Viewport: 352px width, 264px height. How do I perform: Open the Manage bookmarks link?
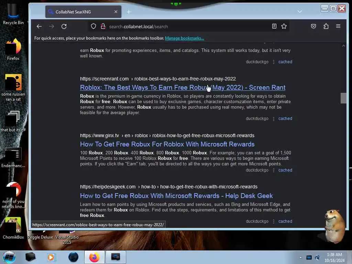click(184, 38)
